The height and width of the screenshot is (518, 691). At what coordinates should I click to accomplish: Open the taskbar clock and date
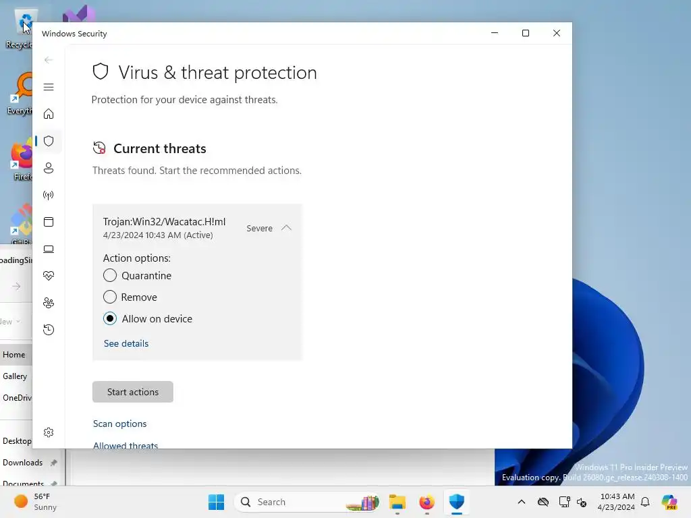tap(617, 502)
